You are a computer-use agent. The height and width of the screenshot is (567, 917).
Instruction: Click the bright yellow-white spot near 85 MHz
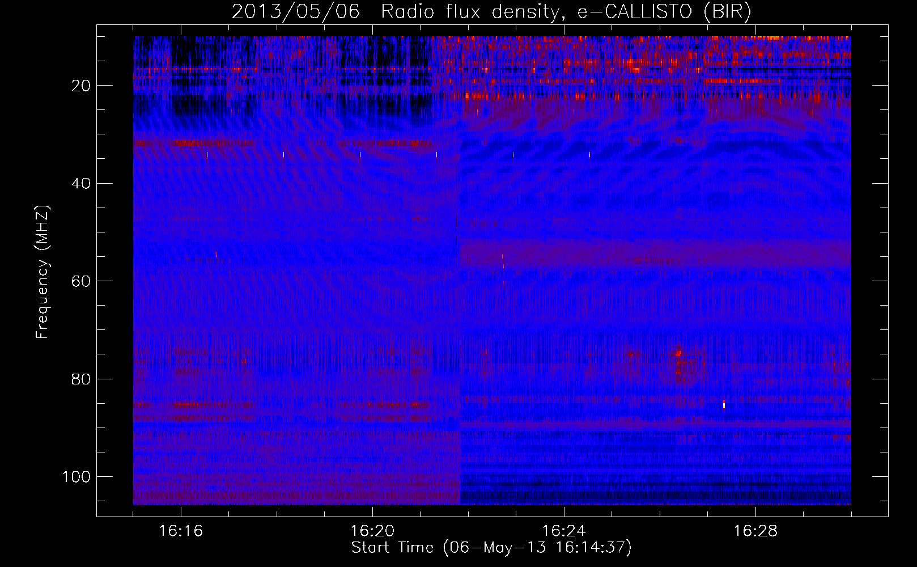(x=724, y=404)
